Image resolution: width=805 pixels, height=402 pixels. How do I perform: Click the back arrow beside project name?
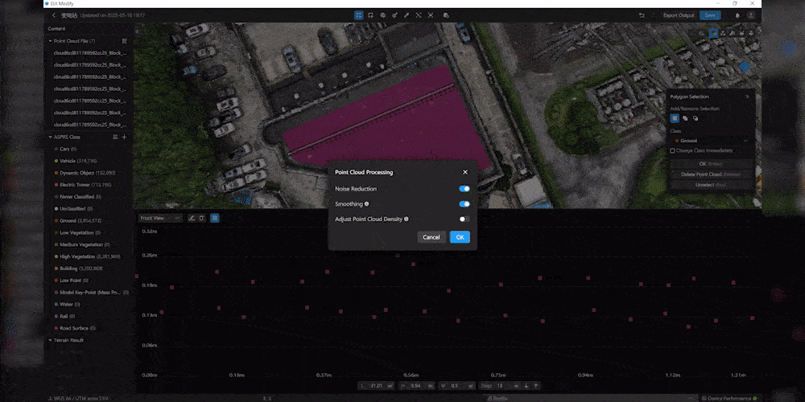[x=54, y=15]
